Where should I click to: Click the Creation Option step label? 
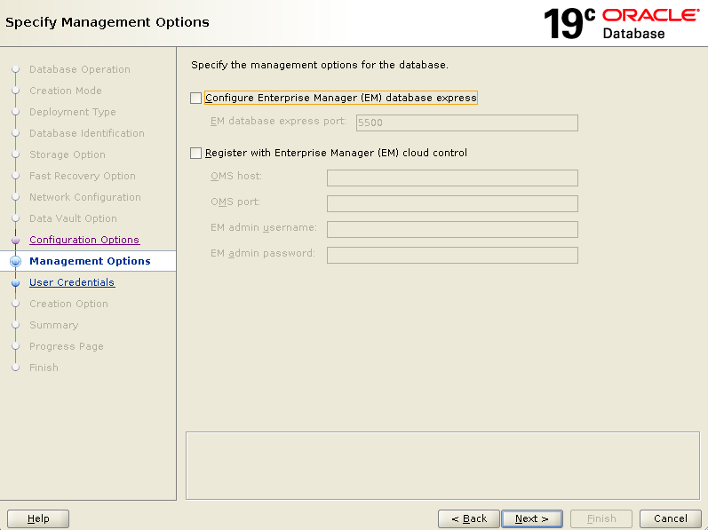(x=68, y=304)
